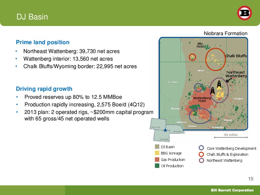Click the Prime land position heading
This screenshot has height=195, width=260.
[43, 42]
